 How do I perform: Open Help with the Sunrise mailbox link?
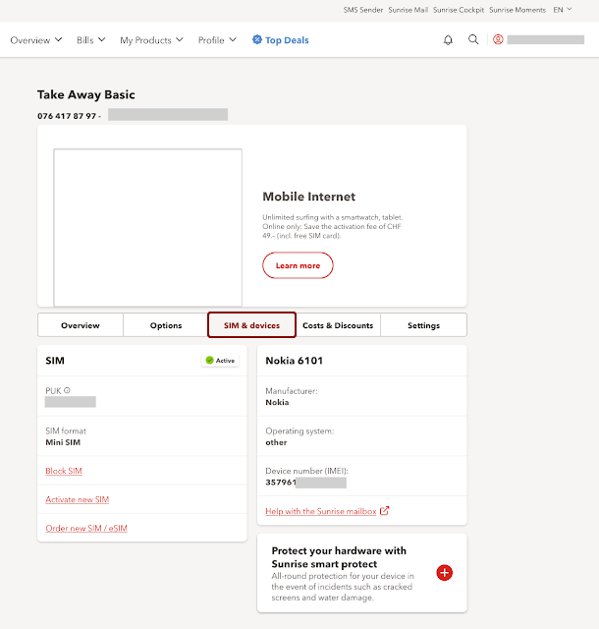[x=321, y=510]
